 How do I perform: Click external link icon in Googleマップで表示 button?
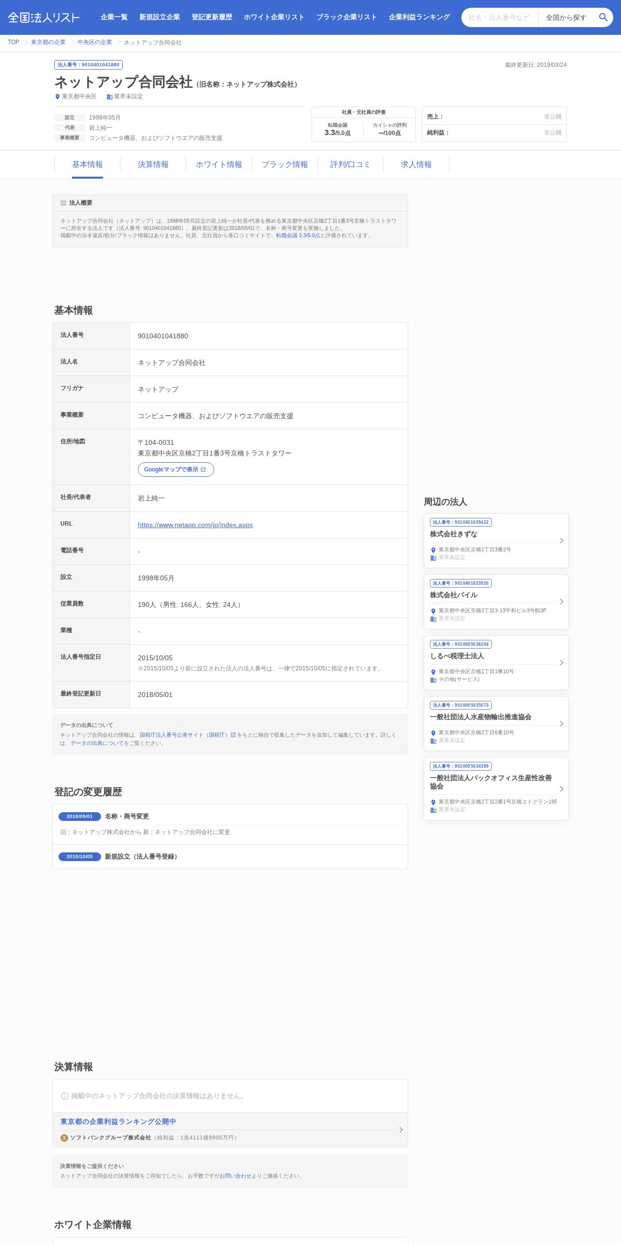(x=203, y=470)
